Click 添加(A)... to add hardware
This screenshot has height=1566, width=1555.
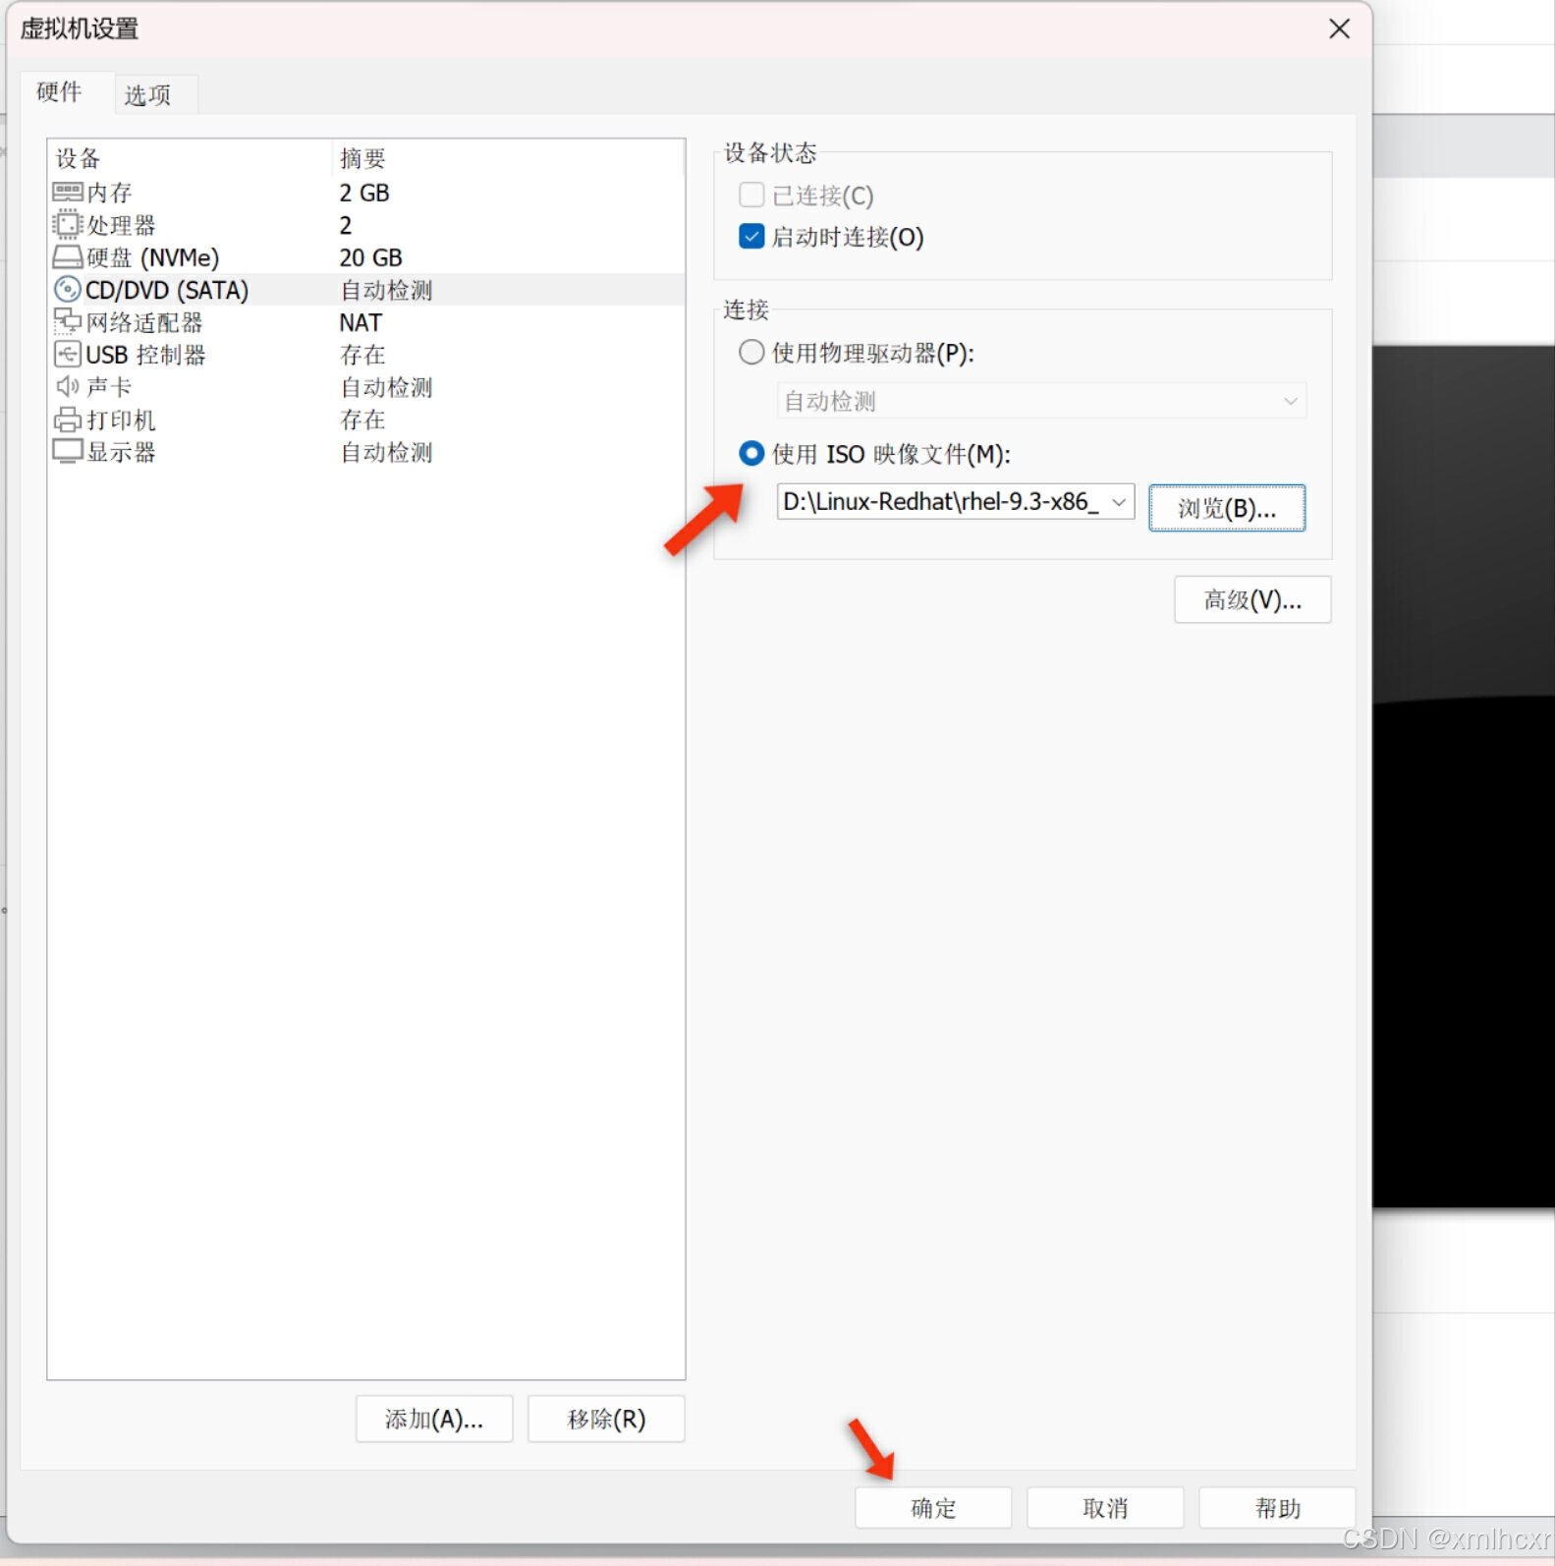(434, 1419)
